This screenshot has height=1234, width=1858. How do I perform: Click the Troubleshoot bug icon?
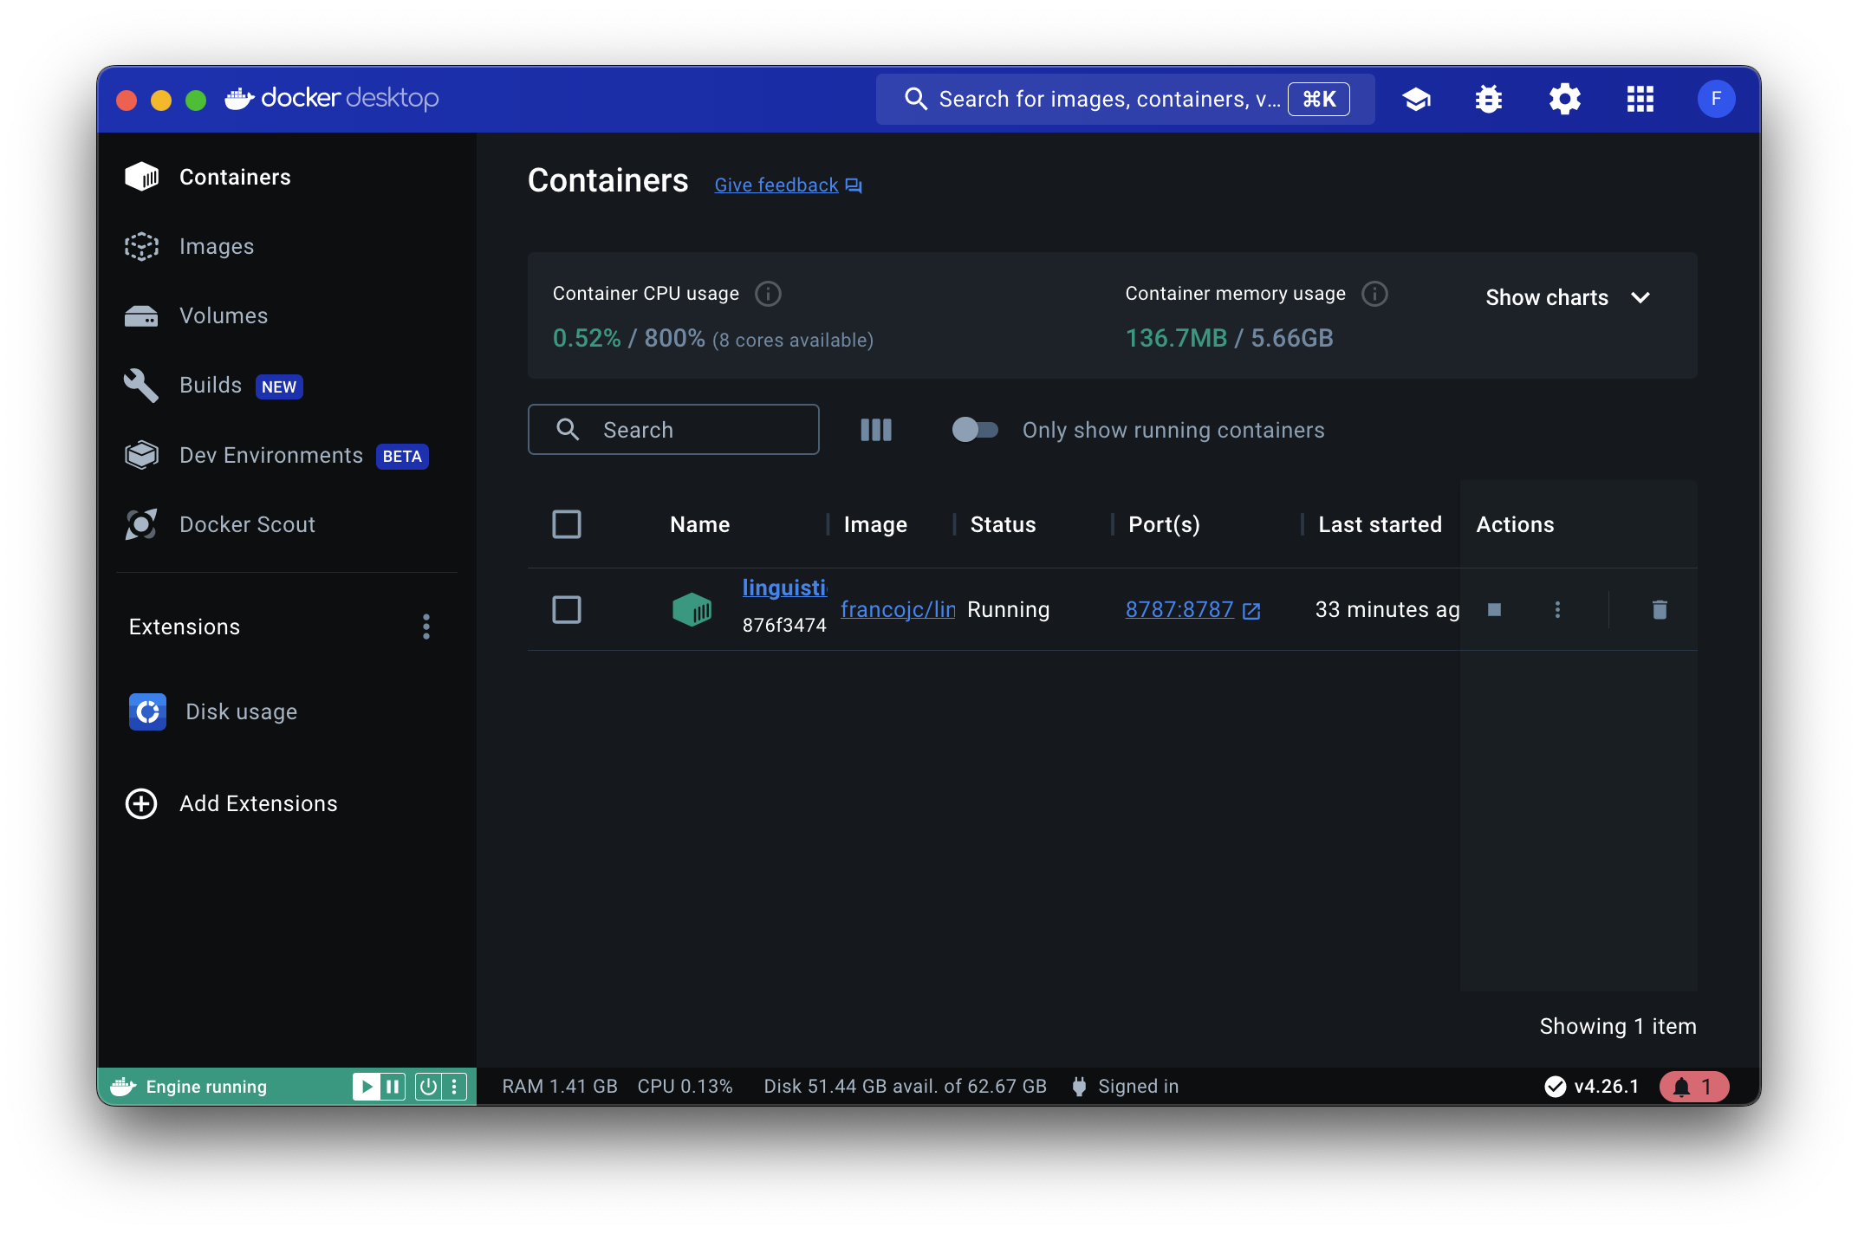[1489, 100]
